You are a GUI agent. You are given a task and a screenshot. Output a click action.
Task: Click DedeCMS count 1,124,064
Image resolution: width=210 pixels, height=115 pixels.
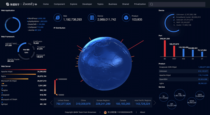click(41, 24)
